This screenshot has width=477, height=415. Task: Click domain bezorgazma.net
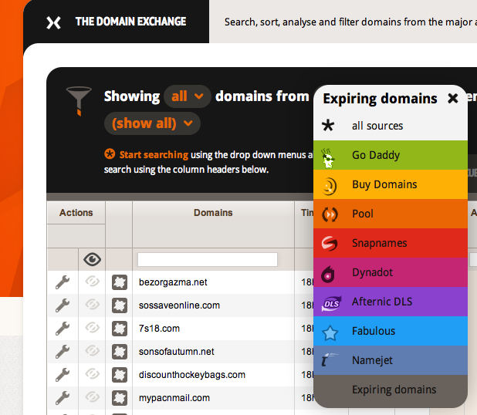tap(173, 282)
